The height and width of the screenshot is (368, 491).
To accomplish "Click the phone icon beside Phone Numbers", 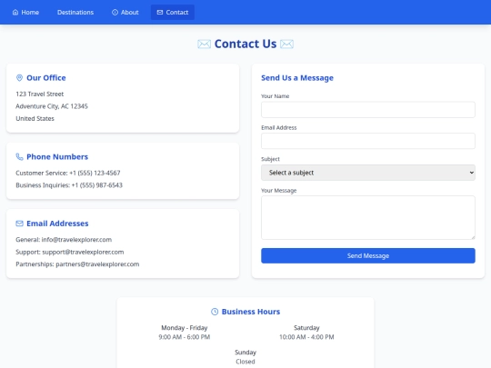I will pyautogui.click(x=19, y=157).
